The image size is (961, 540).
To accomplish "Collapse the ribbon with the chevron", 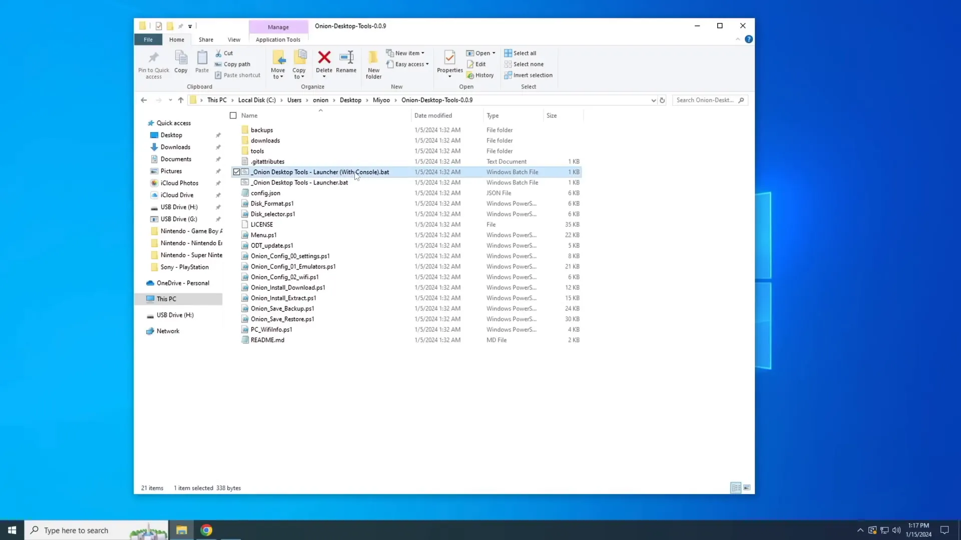I will (738, 39).
